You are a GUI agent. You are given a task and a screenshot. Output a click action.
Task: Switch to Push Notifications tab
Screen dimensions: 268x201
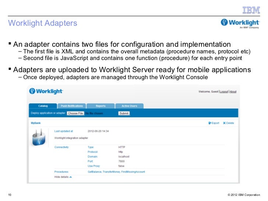72,106
